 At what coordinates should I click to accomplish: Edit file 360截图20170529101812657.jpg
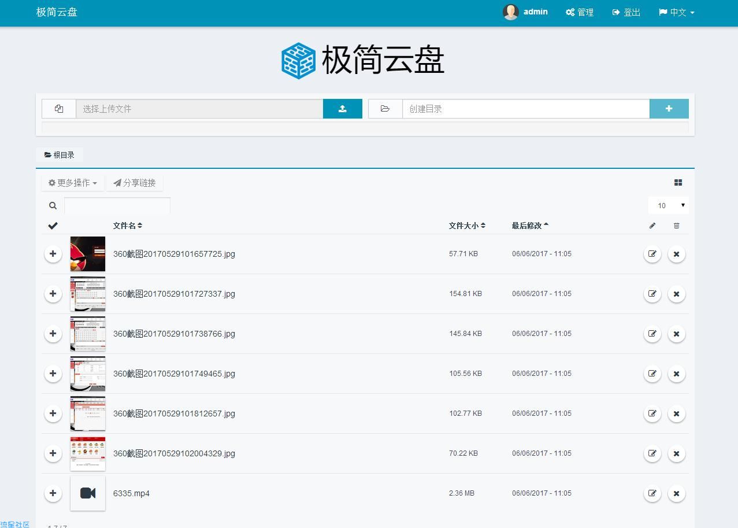click(x=652, y=413)
